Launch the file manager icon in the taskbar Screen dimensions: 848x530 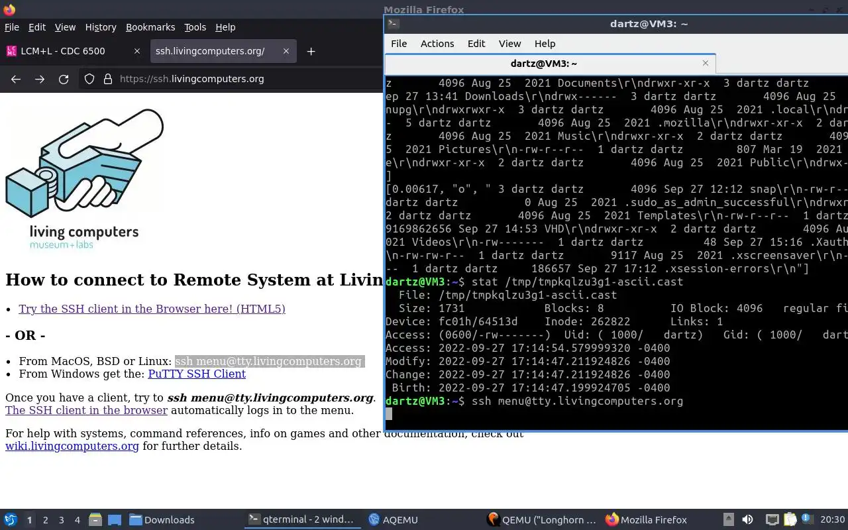coord(95,520)
